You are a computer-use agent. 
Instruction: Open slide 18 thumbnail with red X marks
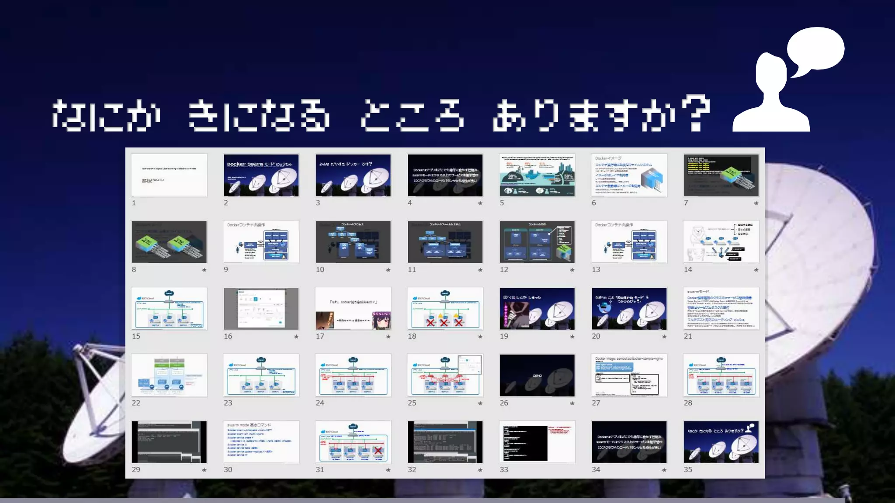pos(445,309)
